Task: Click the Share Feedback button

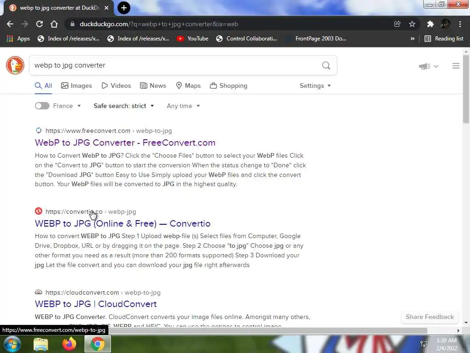Action: click(x=430, y=317)
